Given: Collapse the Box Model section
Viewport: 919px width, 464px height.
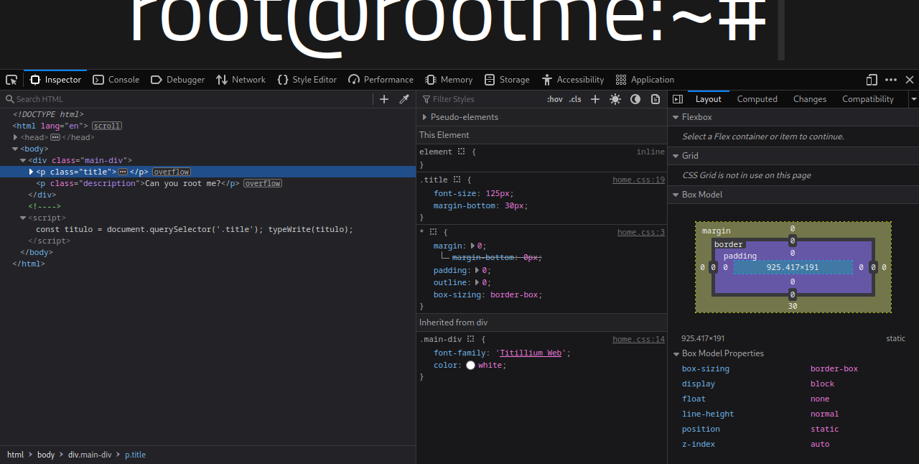Looking at the screenshot, I should point(676,194).
